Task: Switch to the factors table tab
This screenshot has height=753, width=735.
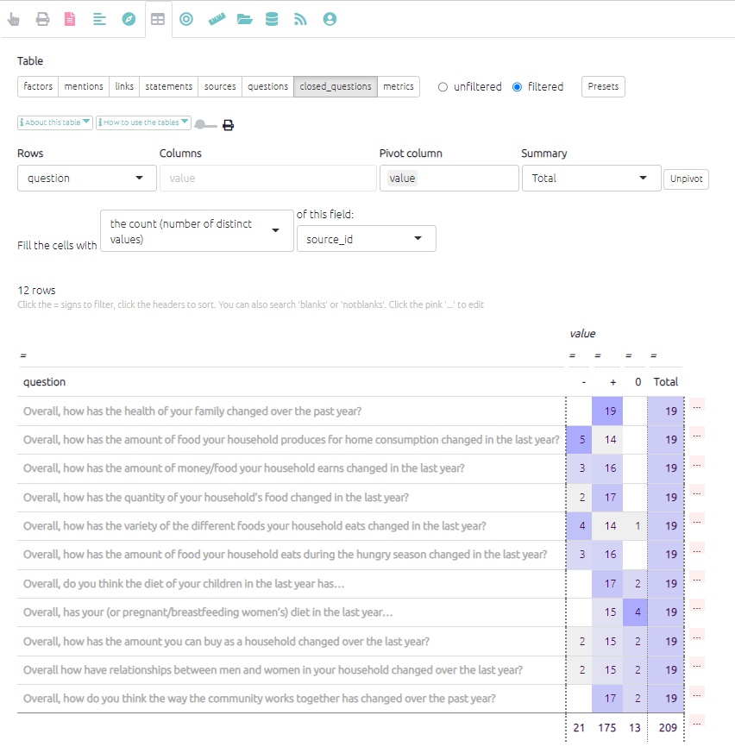Action: pos(38,86)
